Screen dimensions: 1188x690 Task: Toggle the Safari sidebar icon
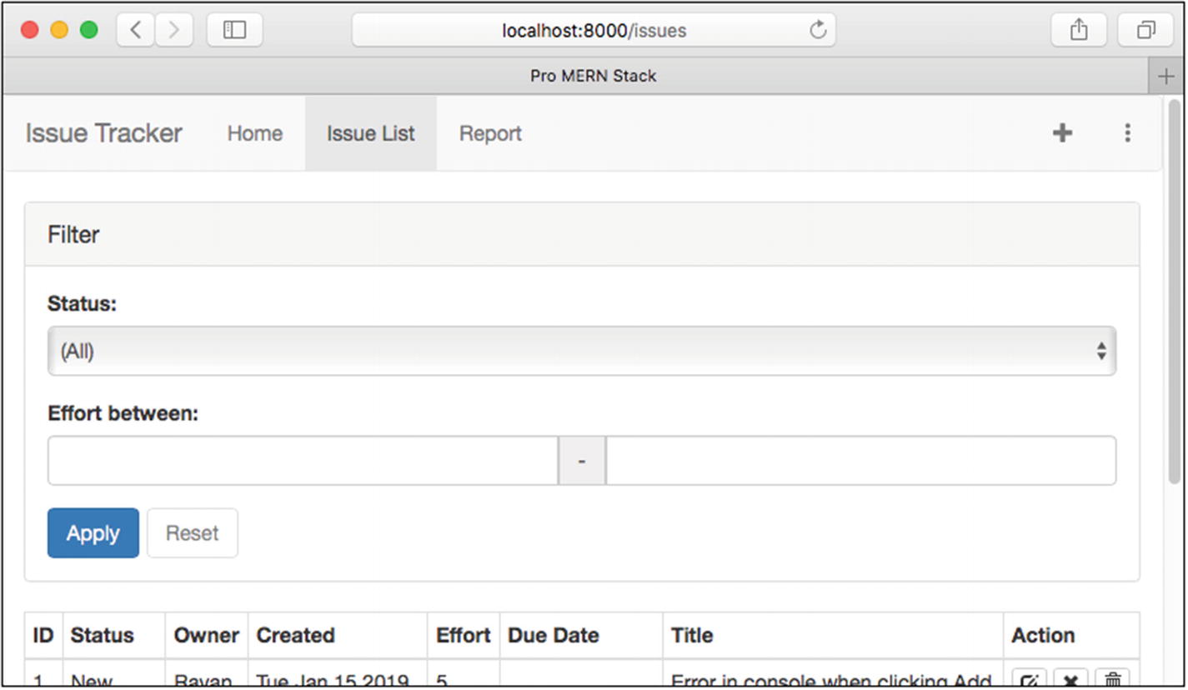[234, 31]
